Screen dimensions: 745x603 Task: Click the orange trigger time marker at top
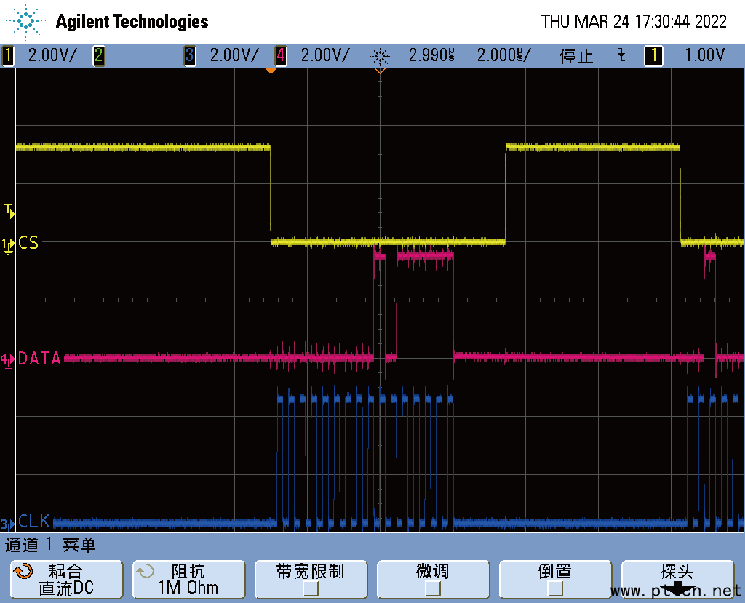pyautogui.click(x=271, y=71)
